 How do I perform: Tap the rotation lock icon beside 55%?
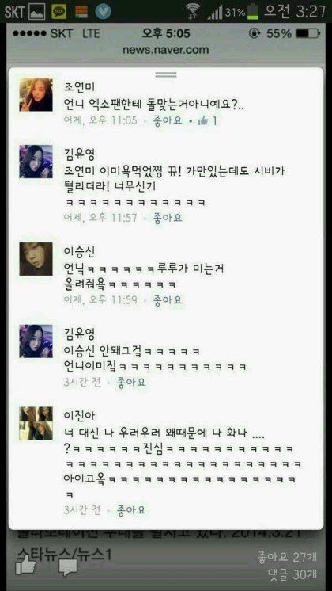pos(255,33)
